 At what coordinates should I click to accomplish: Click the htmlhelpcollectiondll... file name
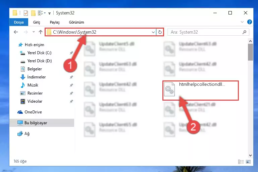coord(202,84)
